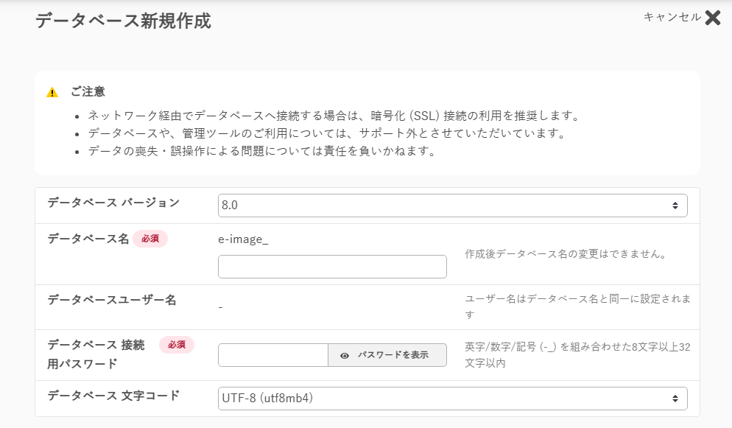Screen dimensions: 732x428
Task: Open the データベース バージョン dropdown showing 8.0
Action: (452, 206)
